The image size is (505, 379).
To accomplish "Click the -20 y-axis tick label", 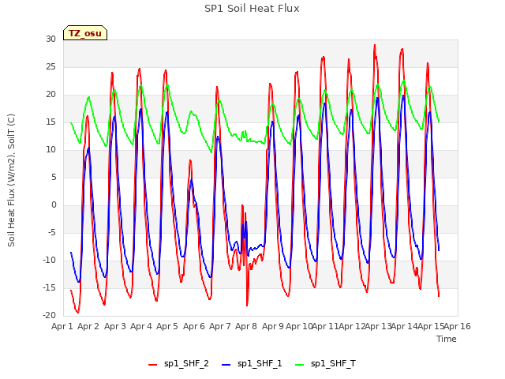I will pos(49,316).
